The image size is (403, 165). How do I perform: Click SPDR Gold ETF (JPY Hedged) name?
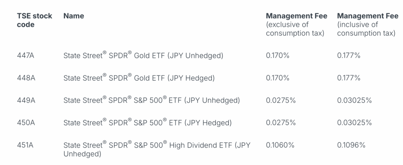139,78
